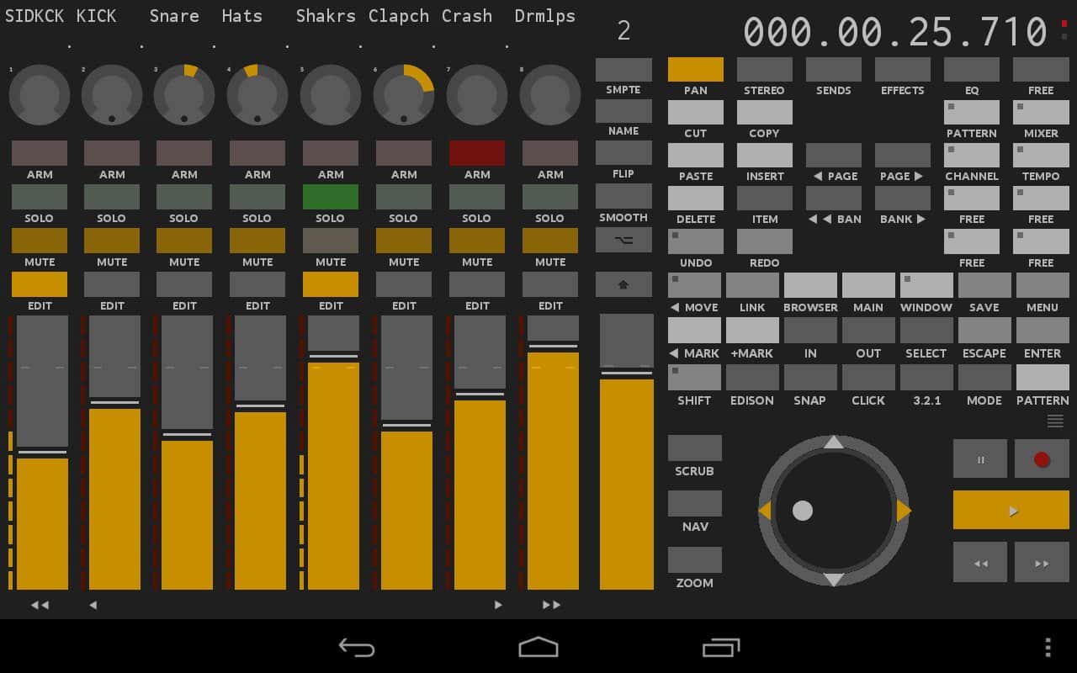1077x673 pixels.
Task: Switch to next bank with BANK button
Action: pos(902,199)
